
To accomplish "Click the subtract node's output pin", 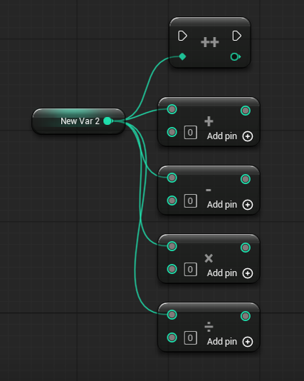I will [246, 179].
